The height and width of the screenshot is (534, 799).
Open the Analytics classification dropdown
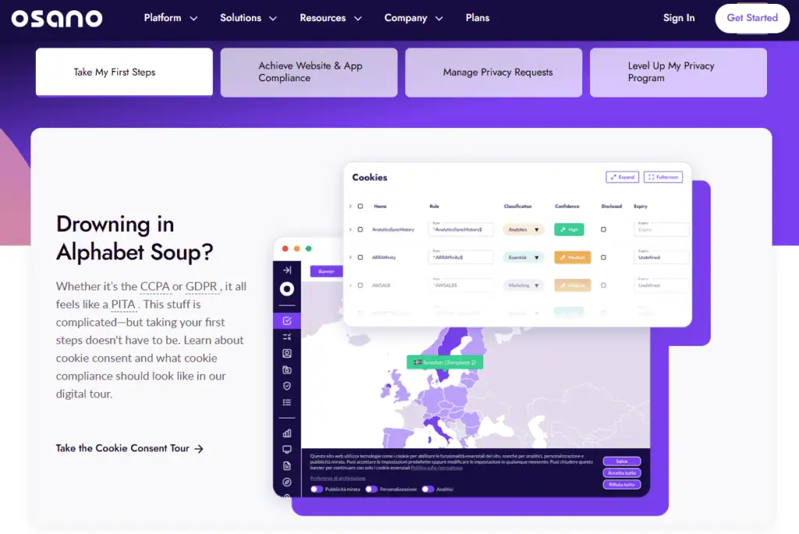[x=524, y=230]
